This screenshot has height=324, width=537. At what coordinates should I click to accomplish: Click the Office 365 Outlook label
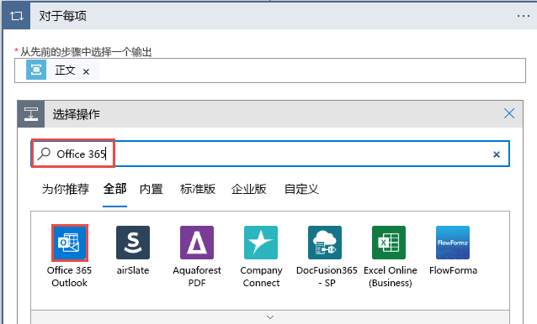click(70, 276)
